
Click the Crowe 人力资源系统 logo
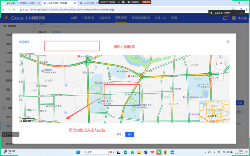pos(24,18)
